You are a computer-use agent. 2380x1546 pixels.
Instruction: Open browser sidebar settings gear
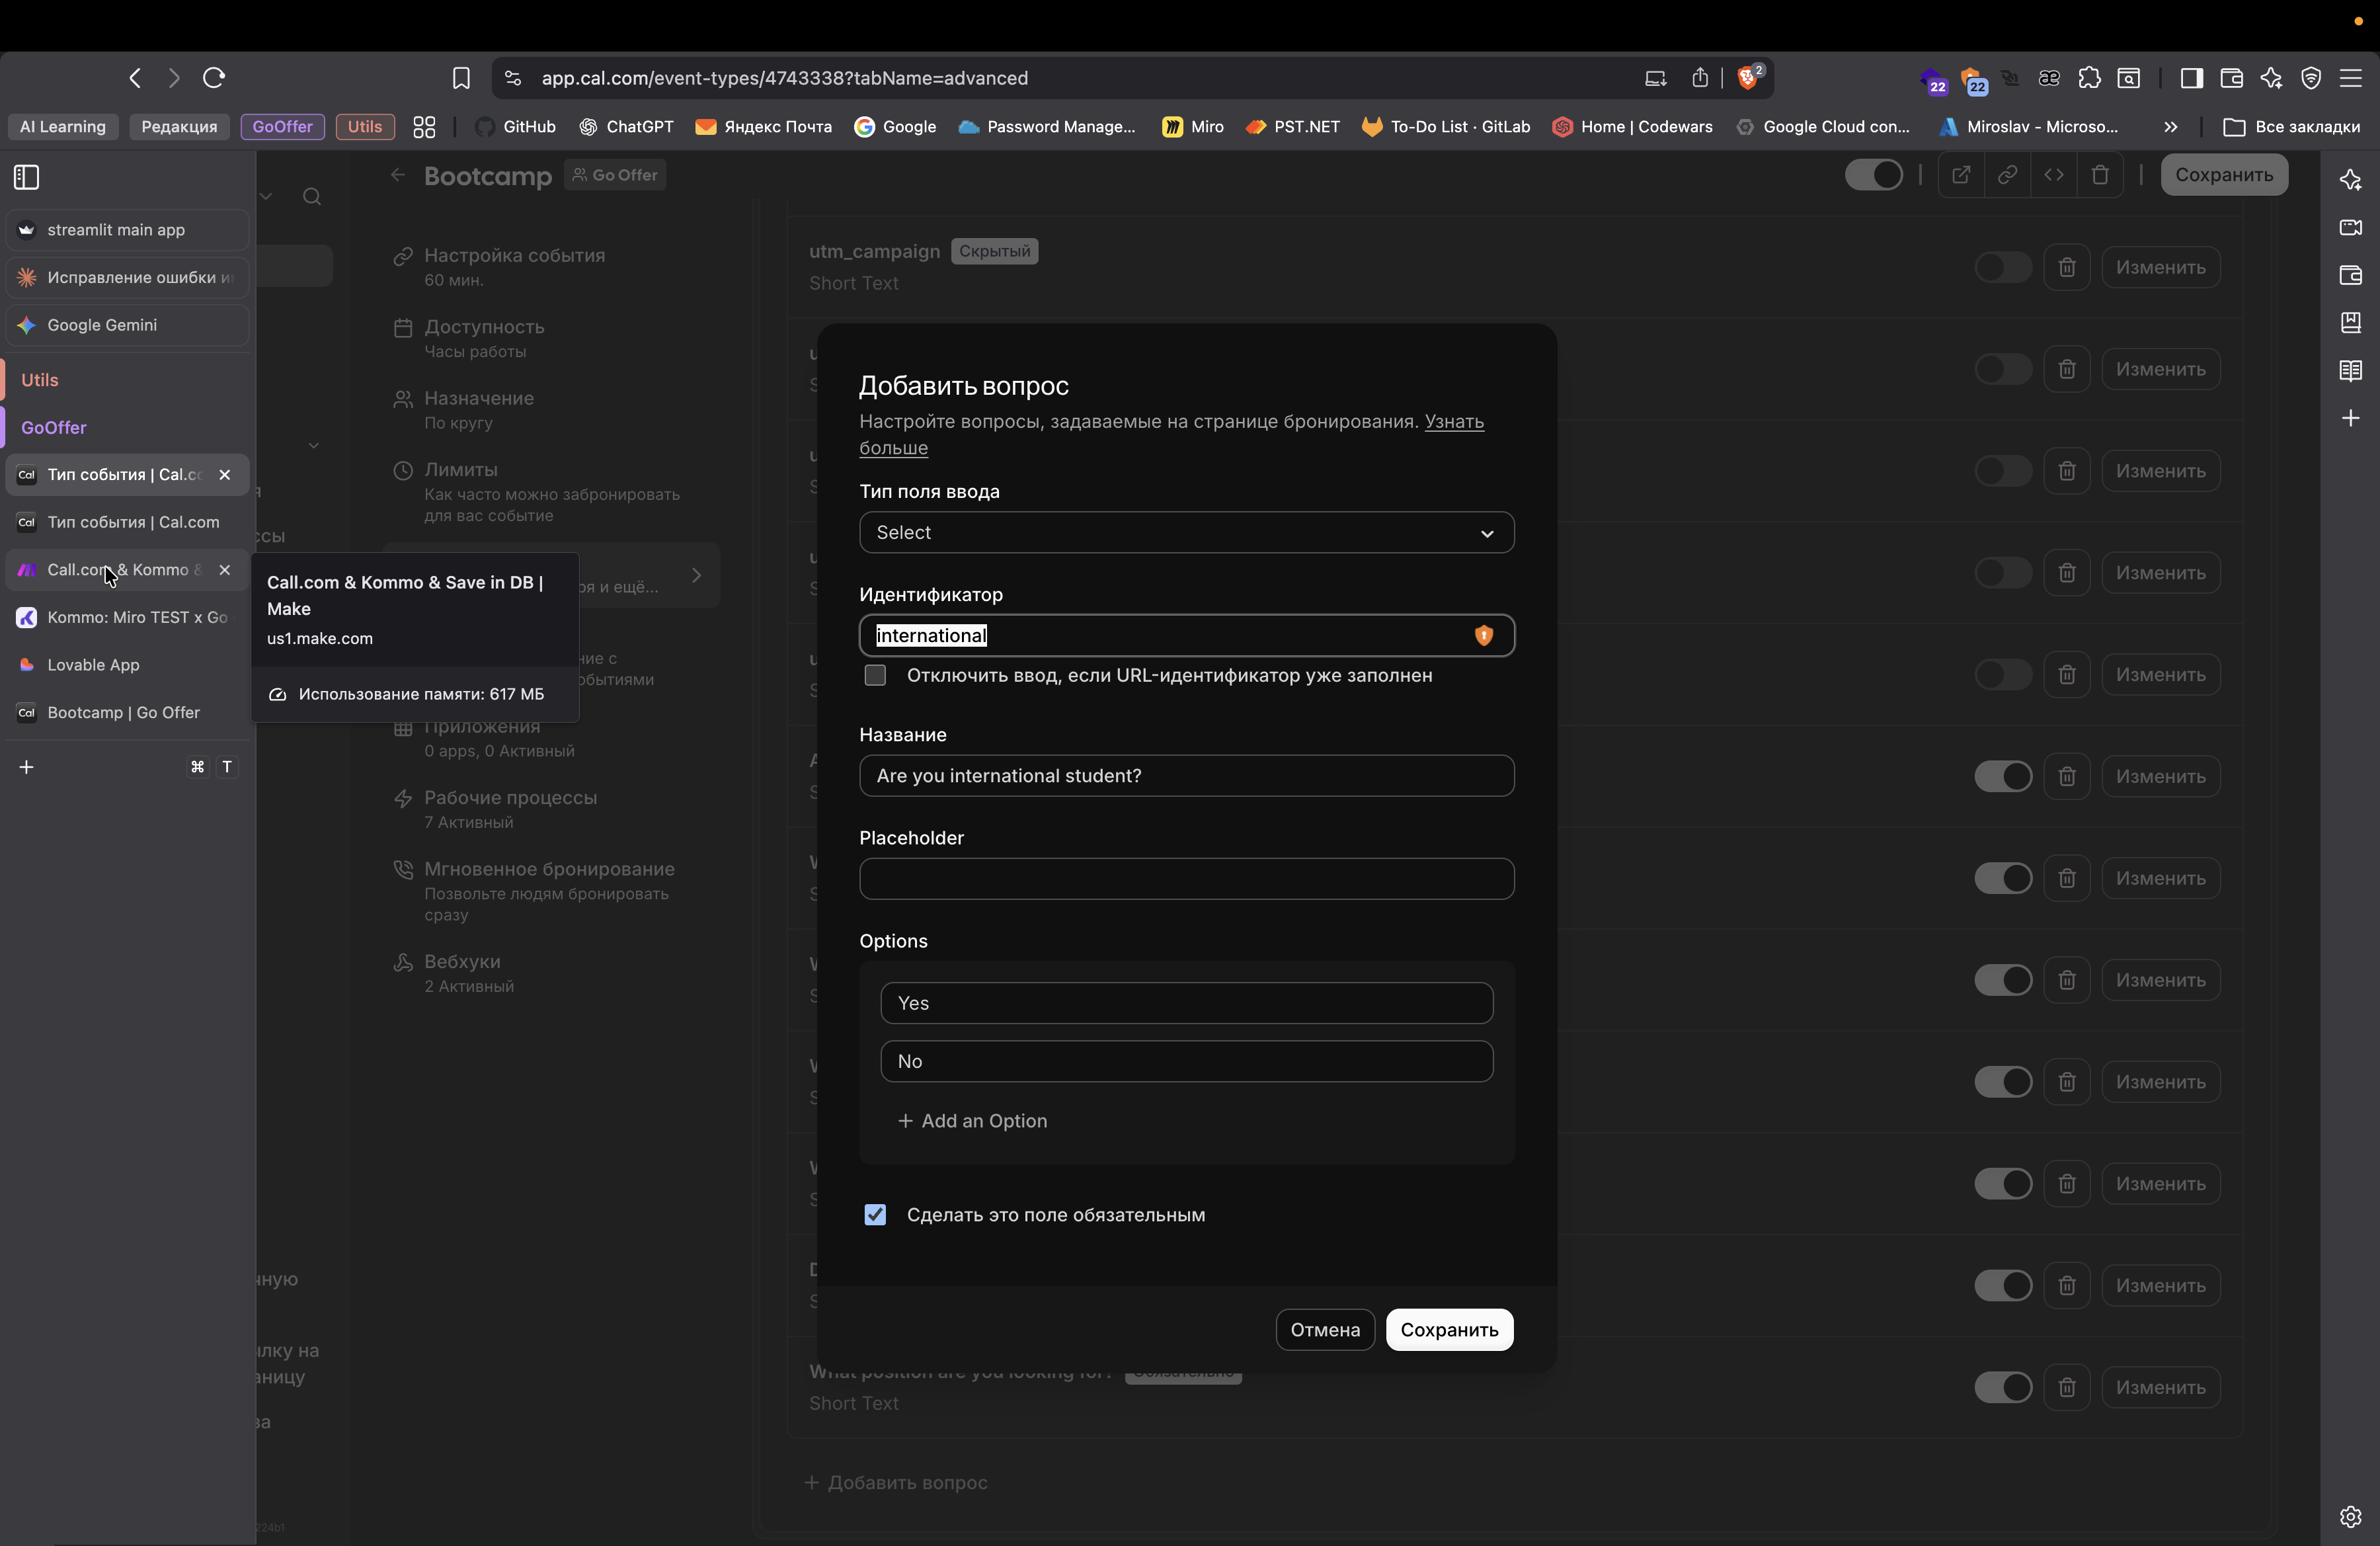pyautogui.click(x=2350, y=1517)
